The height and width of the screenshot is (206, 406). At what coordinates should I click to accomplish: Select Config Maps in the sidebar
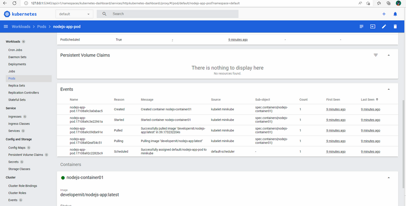(x=16, y=148)
